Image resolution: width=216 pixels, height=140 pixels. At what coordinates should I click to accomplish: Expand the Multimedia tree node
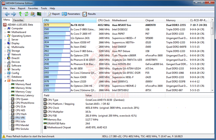[5, 47]
